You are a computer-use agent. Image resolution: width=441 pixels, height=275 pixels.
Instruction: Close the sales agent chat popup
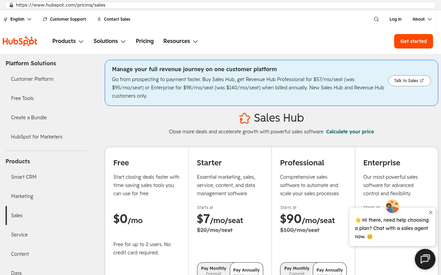[431, 212]
